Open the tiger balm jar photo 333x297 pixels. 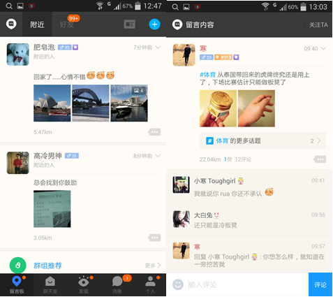coord(218,108)
